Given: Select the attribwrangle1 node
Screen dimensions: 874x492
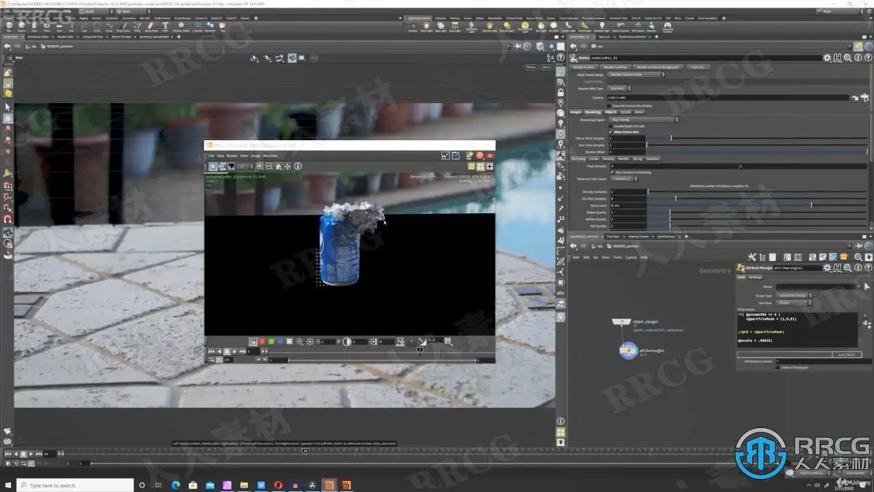Looking at the screenshot, I should 628,351.
